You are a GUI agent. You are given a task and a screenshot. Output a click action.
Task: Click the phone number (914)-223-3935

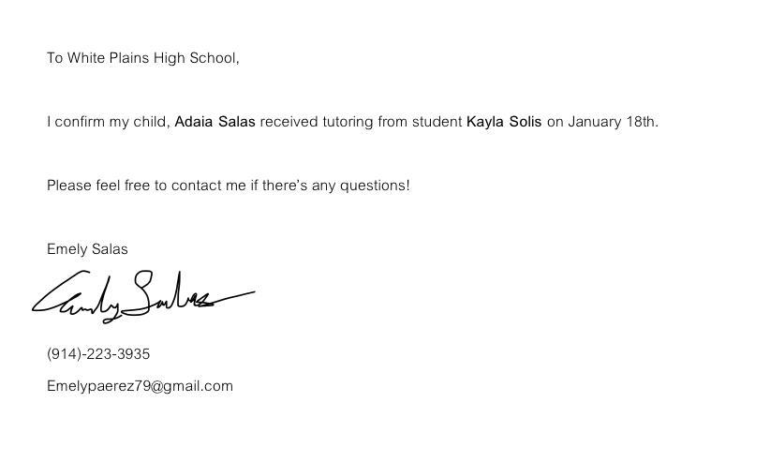pyautogui.click(x=98, y=354)
